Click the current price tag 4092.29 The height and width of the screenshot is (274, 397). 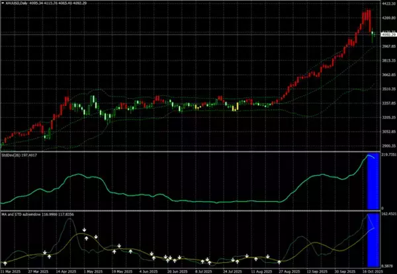[x=388, y=33]
